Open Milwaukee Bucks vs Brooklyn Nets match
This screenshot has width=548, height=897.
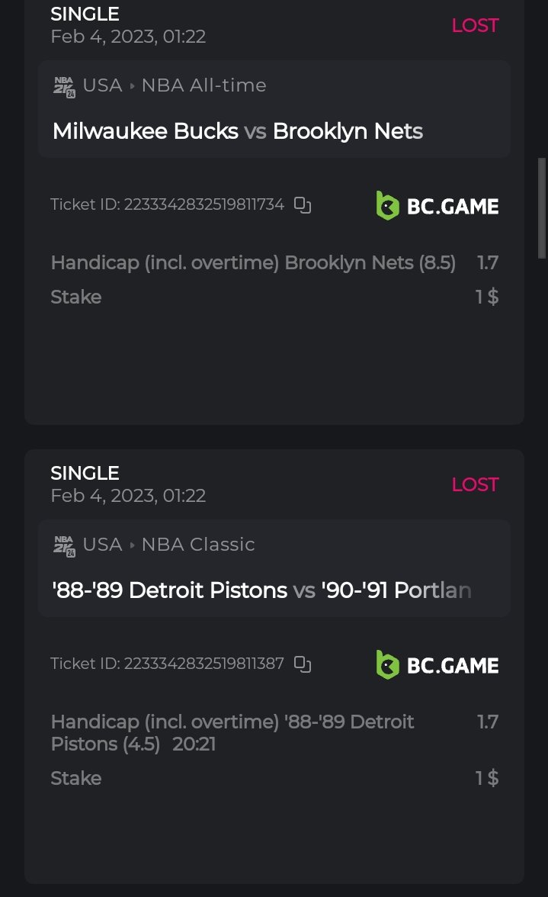238,131
